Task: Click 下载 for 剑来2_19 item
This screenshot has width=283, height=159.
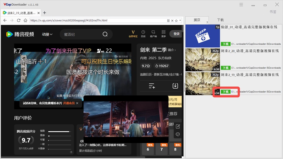Action: 225,91
